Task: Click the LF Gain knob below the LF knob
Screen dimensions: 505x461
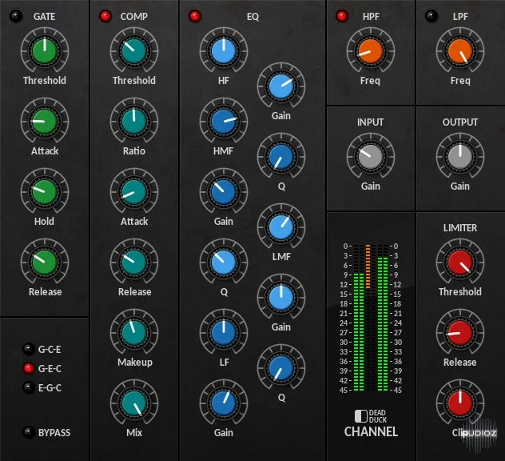Action: (224, 403)
